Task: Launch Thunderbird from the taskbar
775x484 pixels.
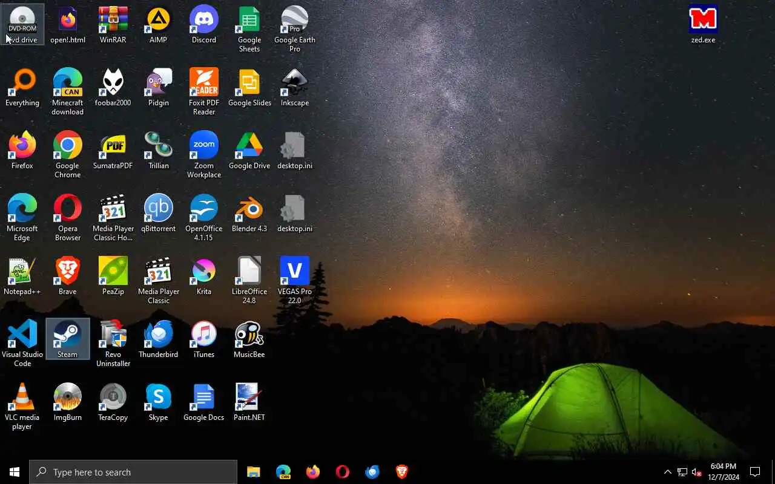Action: click(x=372, y=472)
